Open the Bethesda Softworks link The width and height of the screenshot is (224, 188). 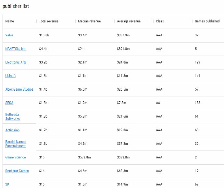pos(13,116)
